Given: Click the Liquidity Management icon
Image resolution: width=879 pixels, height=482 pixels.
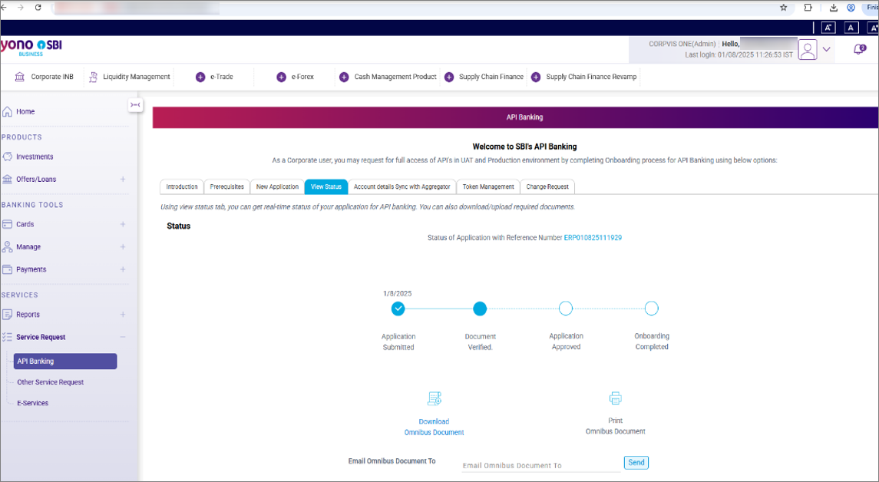Looking at the screenshot, I should pyautogui.click(x=93, y=77).
